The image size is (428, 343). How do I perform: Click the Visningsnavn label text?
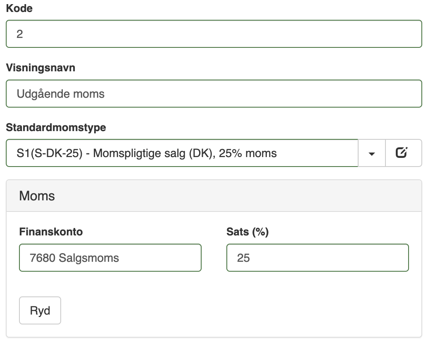pos(40,68)
